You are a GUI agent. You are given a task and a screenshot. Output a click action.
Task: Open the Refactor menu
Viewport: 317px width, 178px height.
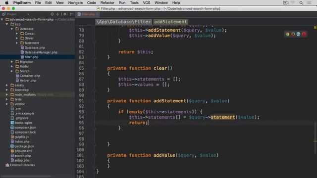(107, 3)
